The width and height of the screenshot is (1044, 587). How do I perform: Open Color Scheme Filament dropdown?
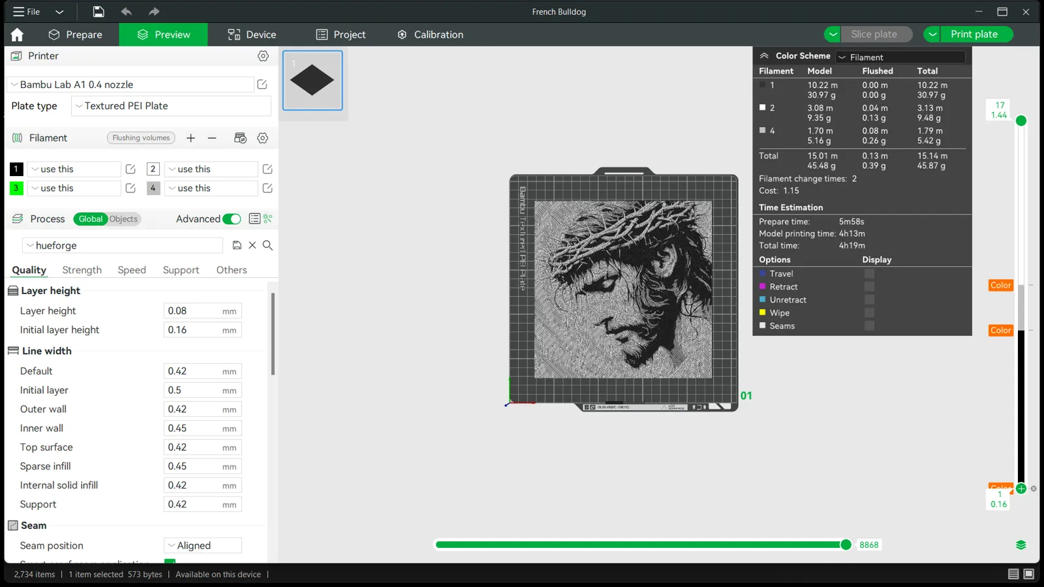[900, 57]
